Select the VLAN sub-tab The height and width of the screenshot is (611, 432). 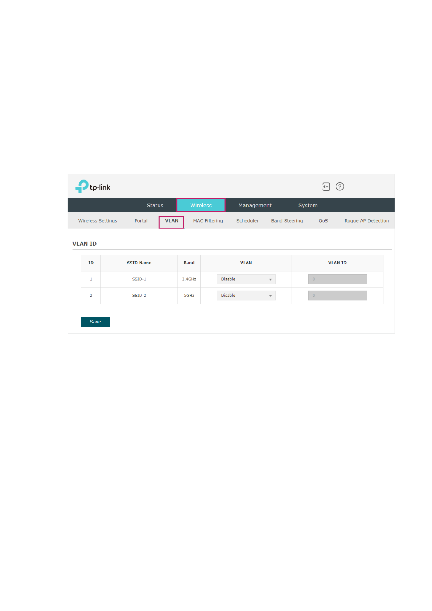coord(172,221)
